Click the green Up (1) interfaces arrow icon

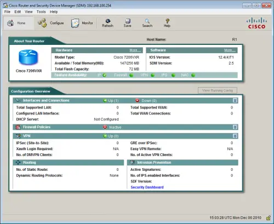(105, 101)
